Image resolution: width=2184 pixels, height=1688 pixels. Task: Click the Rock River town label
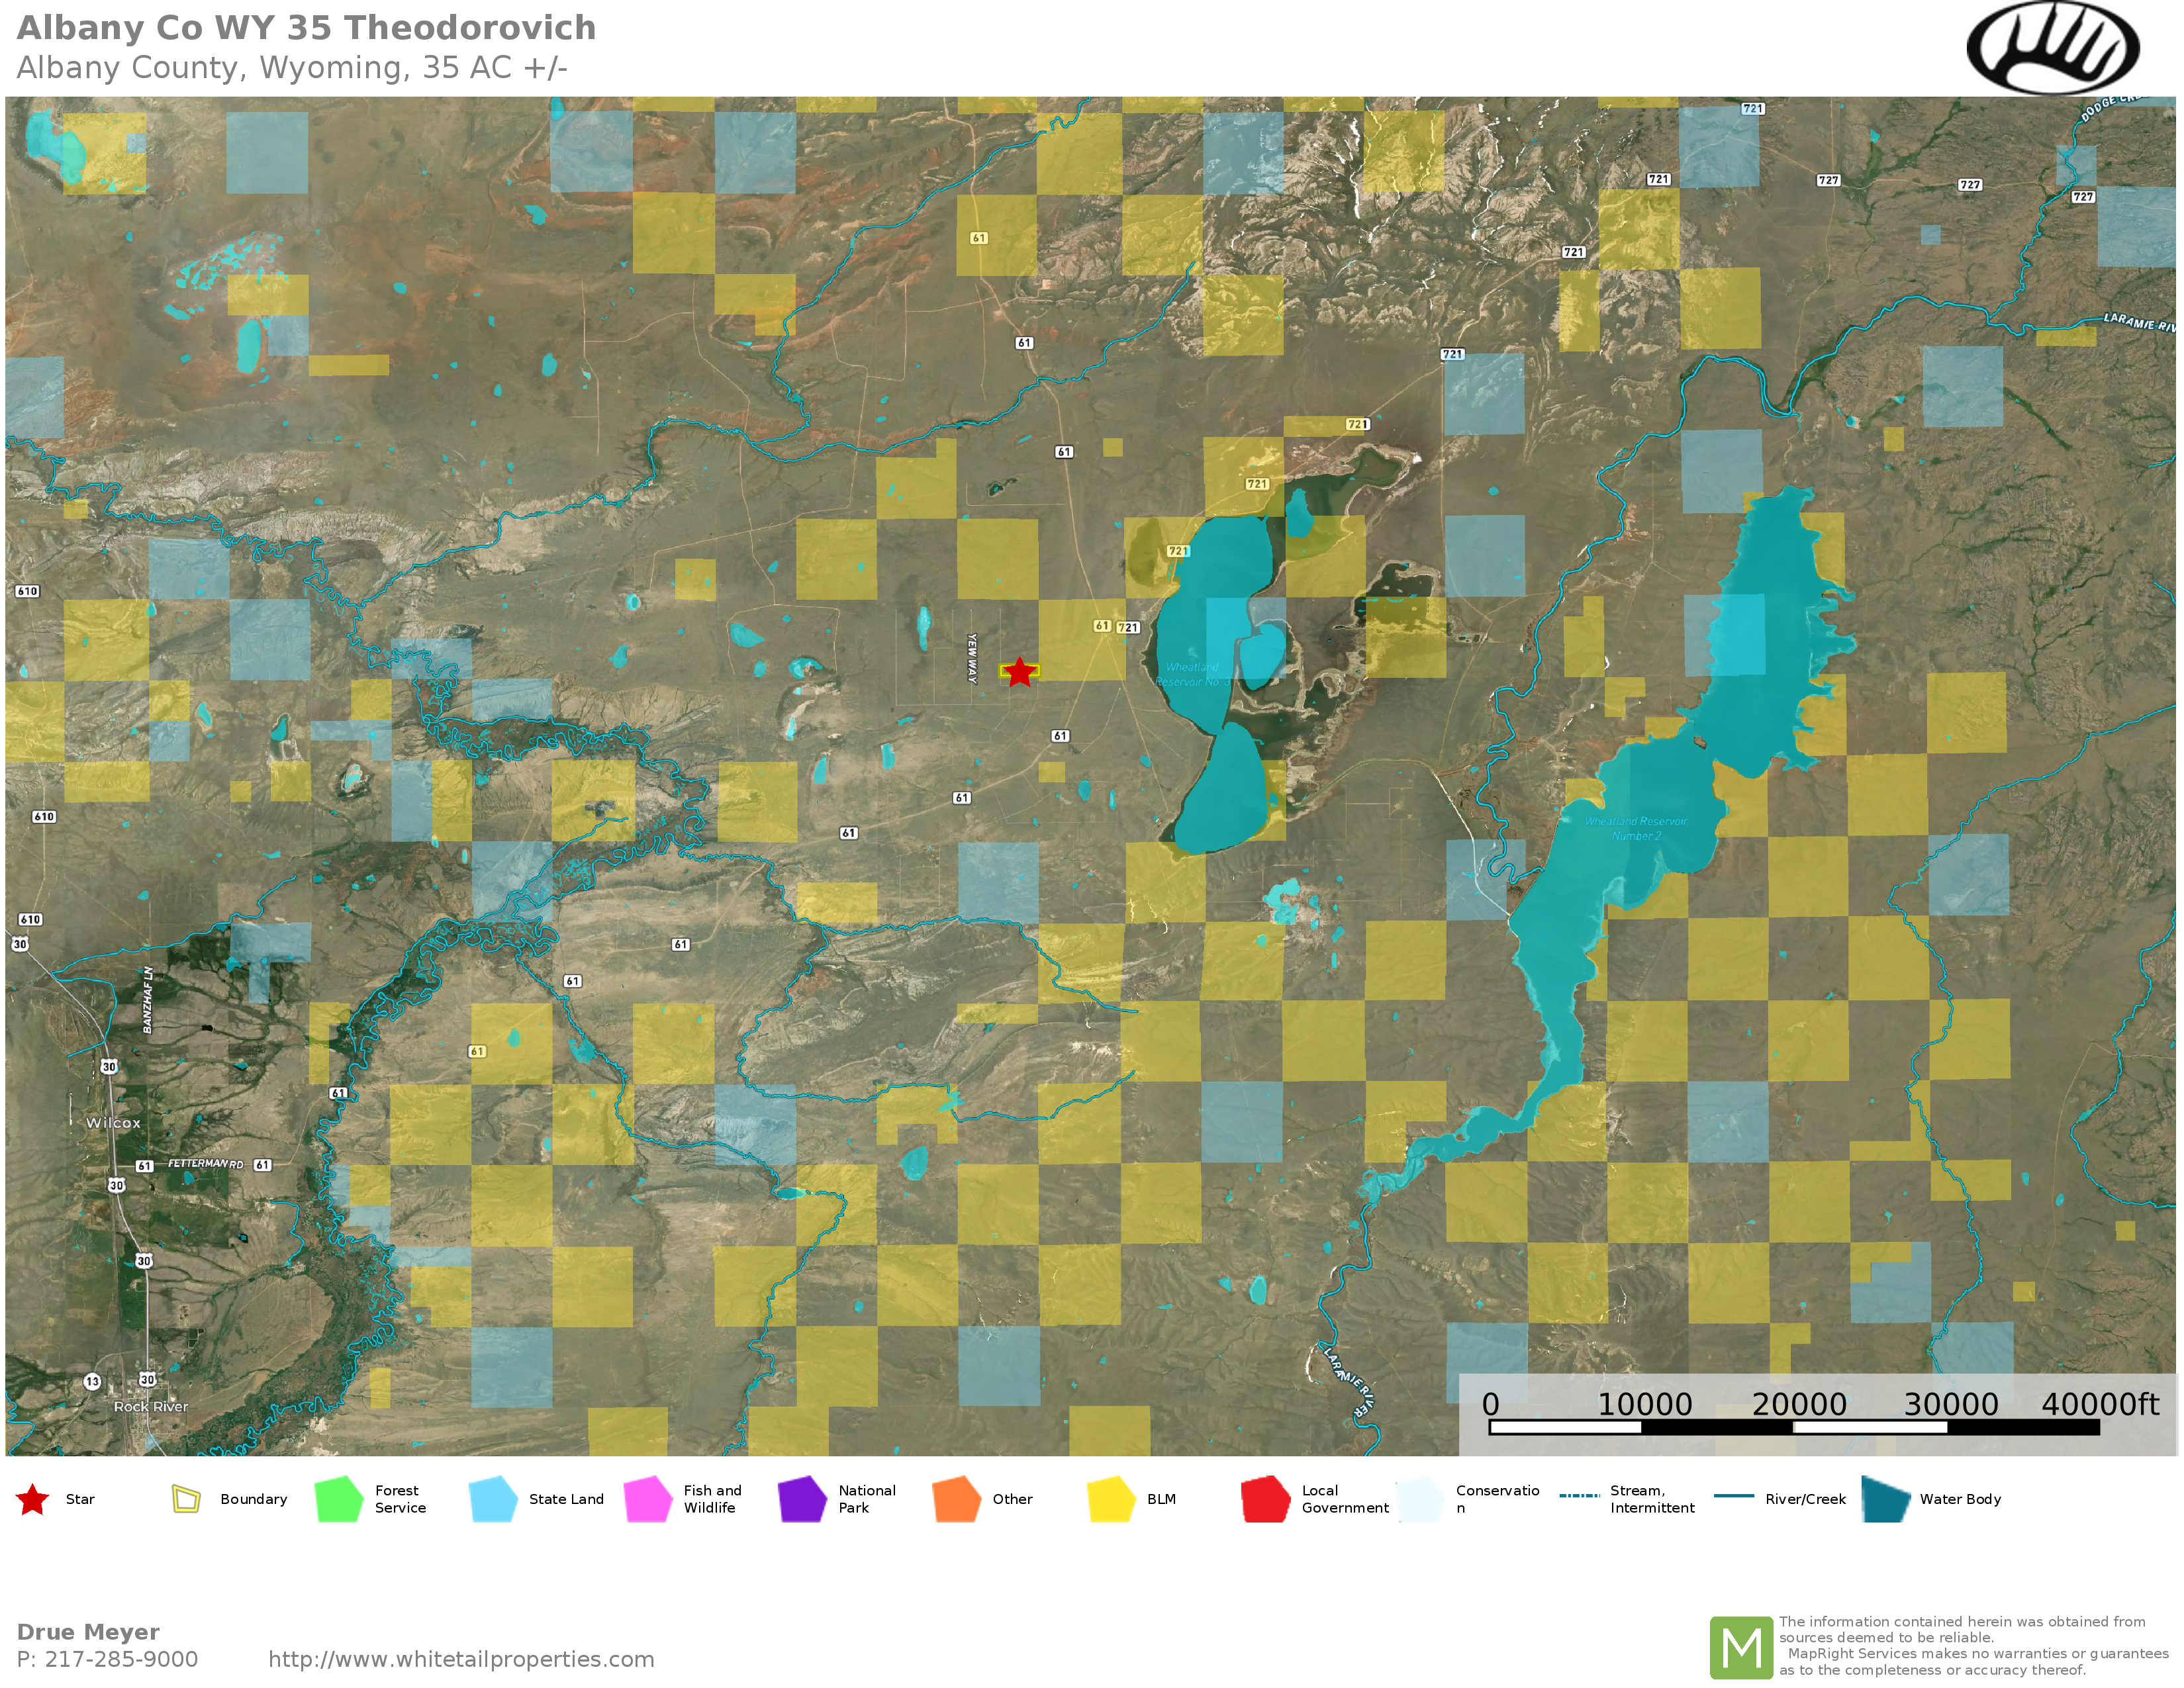click(x=151, y=1406)
